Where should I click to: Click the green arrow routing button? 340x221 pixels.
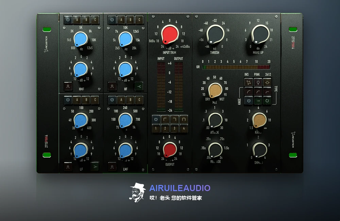click(258, 101)
